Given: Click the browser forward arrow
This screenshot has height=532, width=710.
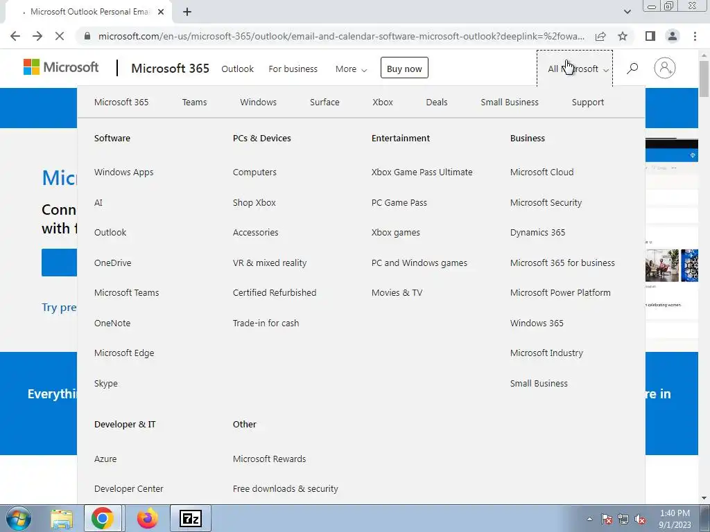Looking at the screenshot, I should coord(37,36).
